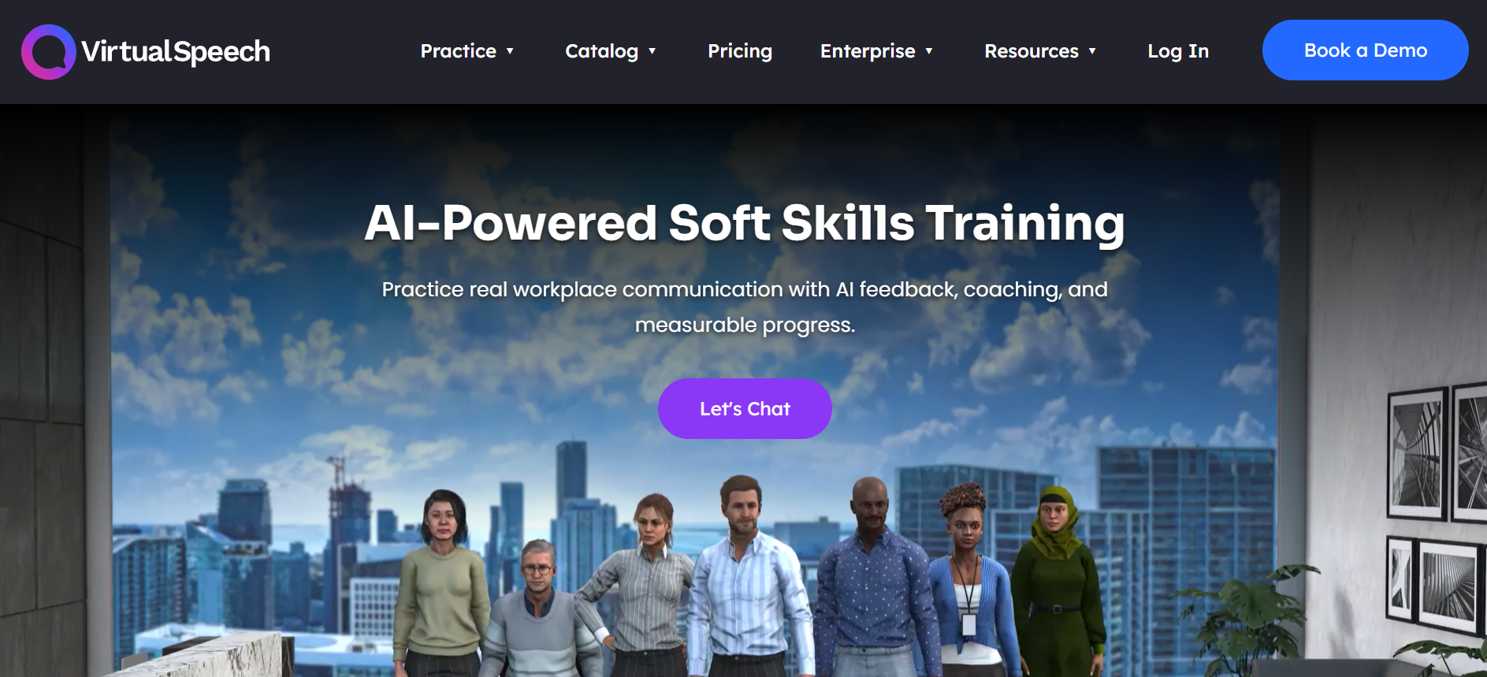Expand the Enterprise dropdown arrow

tap(929, 51)
